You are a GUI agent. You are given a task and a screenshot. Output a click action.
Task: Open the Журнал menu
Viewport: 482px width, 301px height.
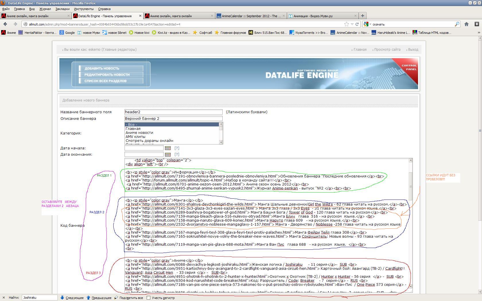click(45, 9)
